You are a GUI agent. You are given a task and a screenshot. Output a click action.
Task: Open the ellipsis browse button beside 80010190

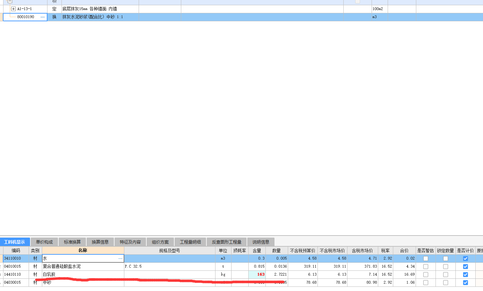point(43,17)
